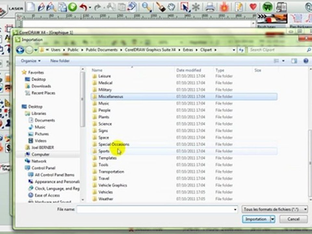Sort by the Date modified column header
Viewport: 312px width, 234px height.
188,70
